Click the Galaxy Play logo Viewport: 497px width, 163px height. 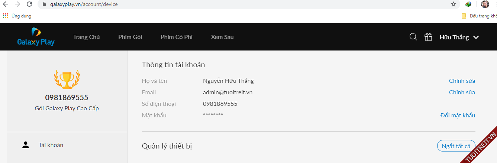coord(36,37)
